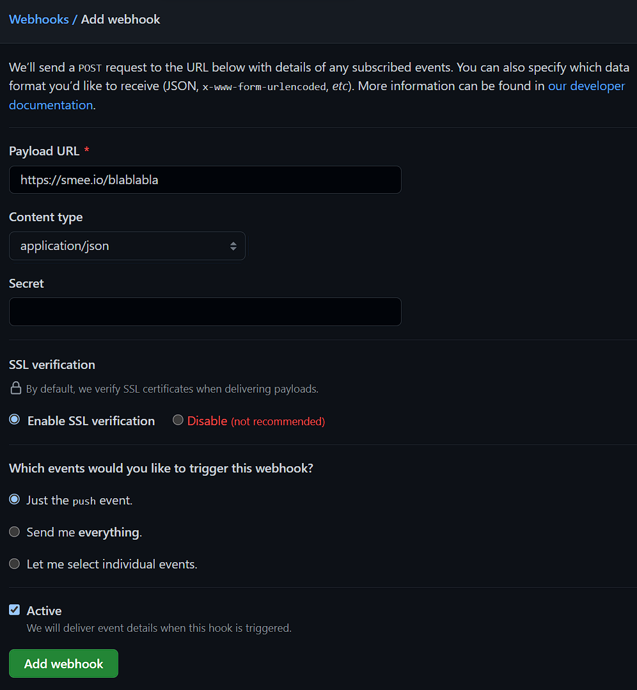Click the lock icon beside SSL note
The image size is (637, 690).
pos(15,388)
